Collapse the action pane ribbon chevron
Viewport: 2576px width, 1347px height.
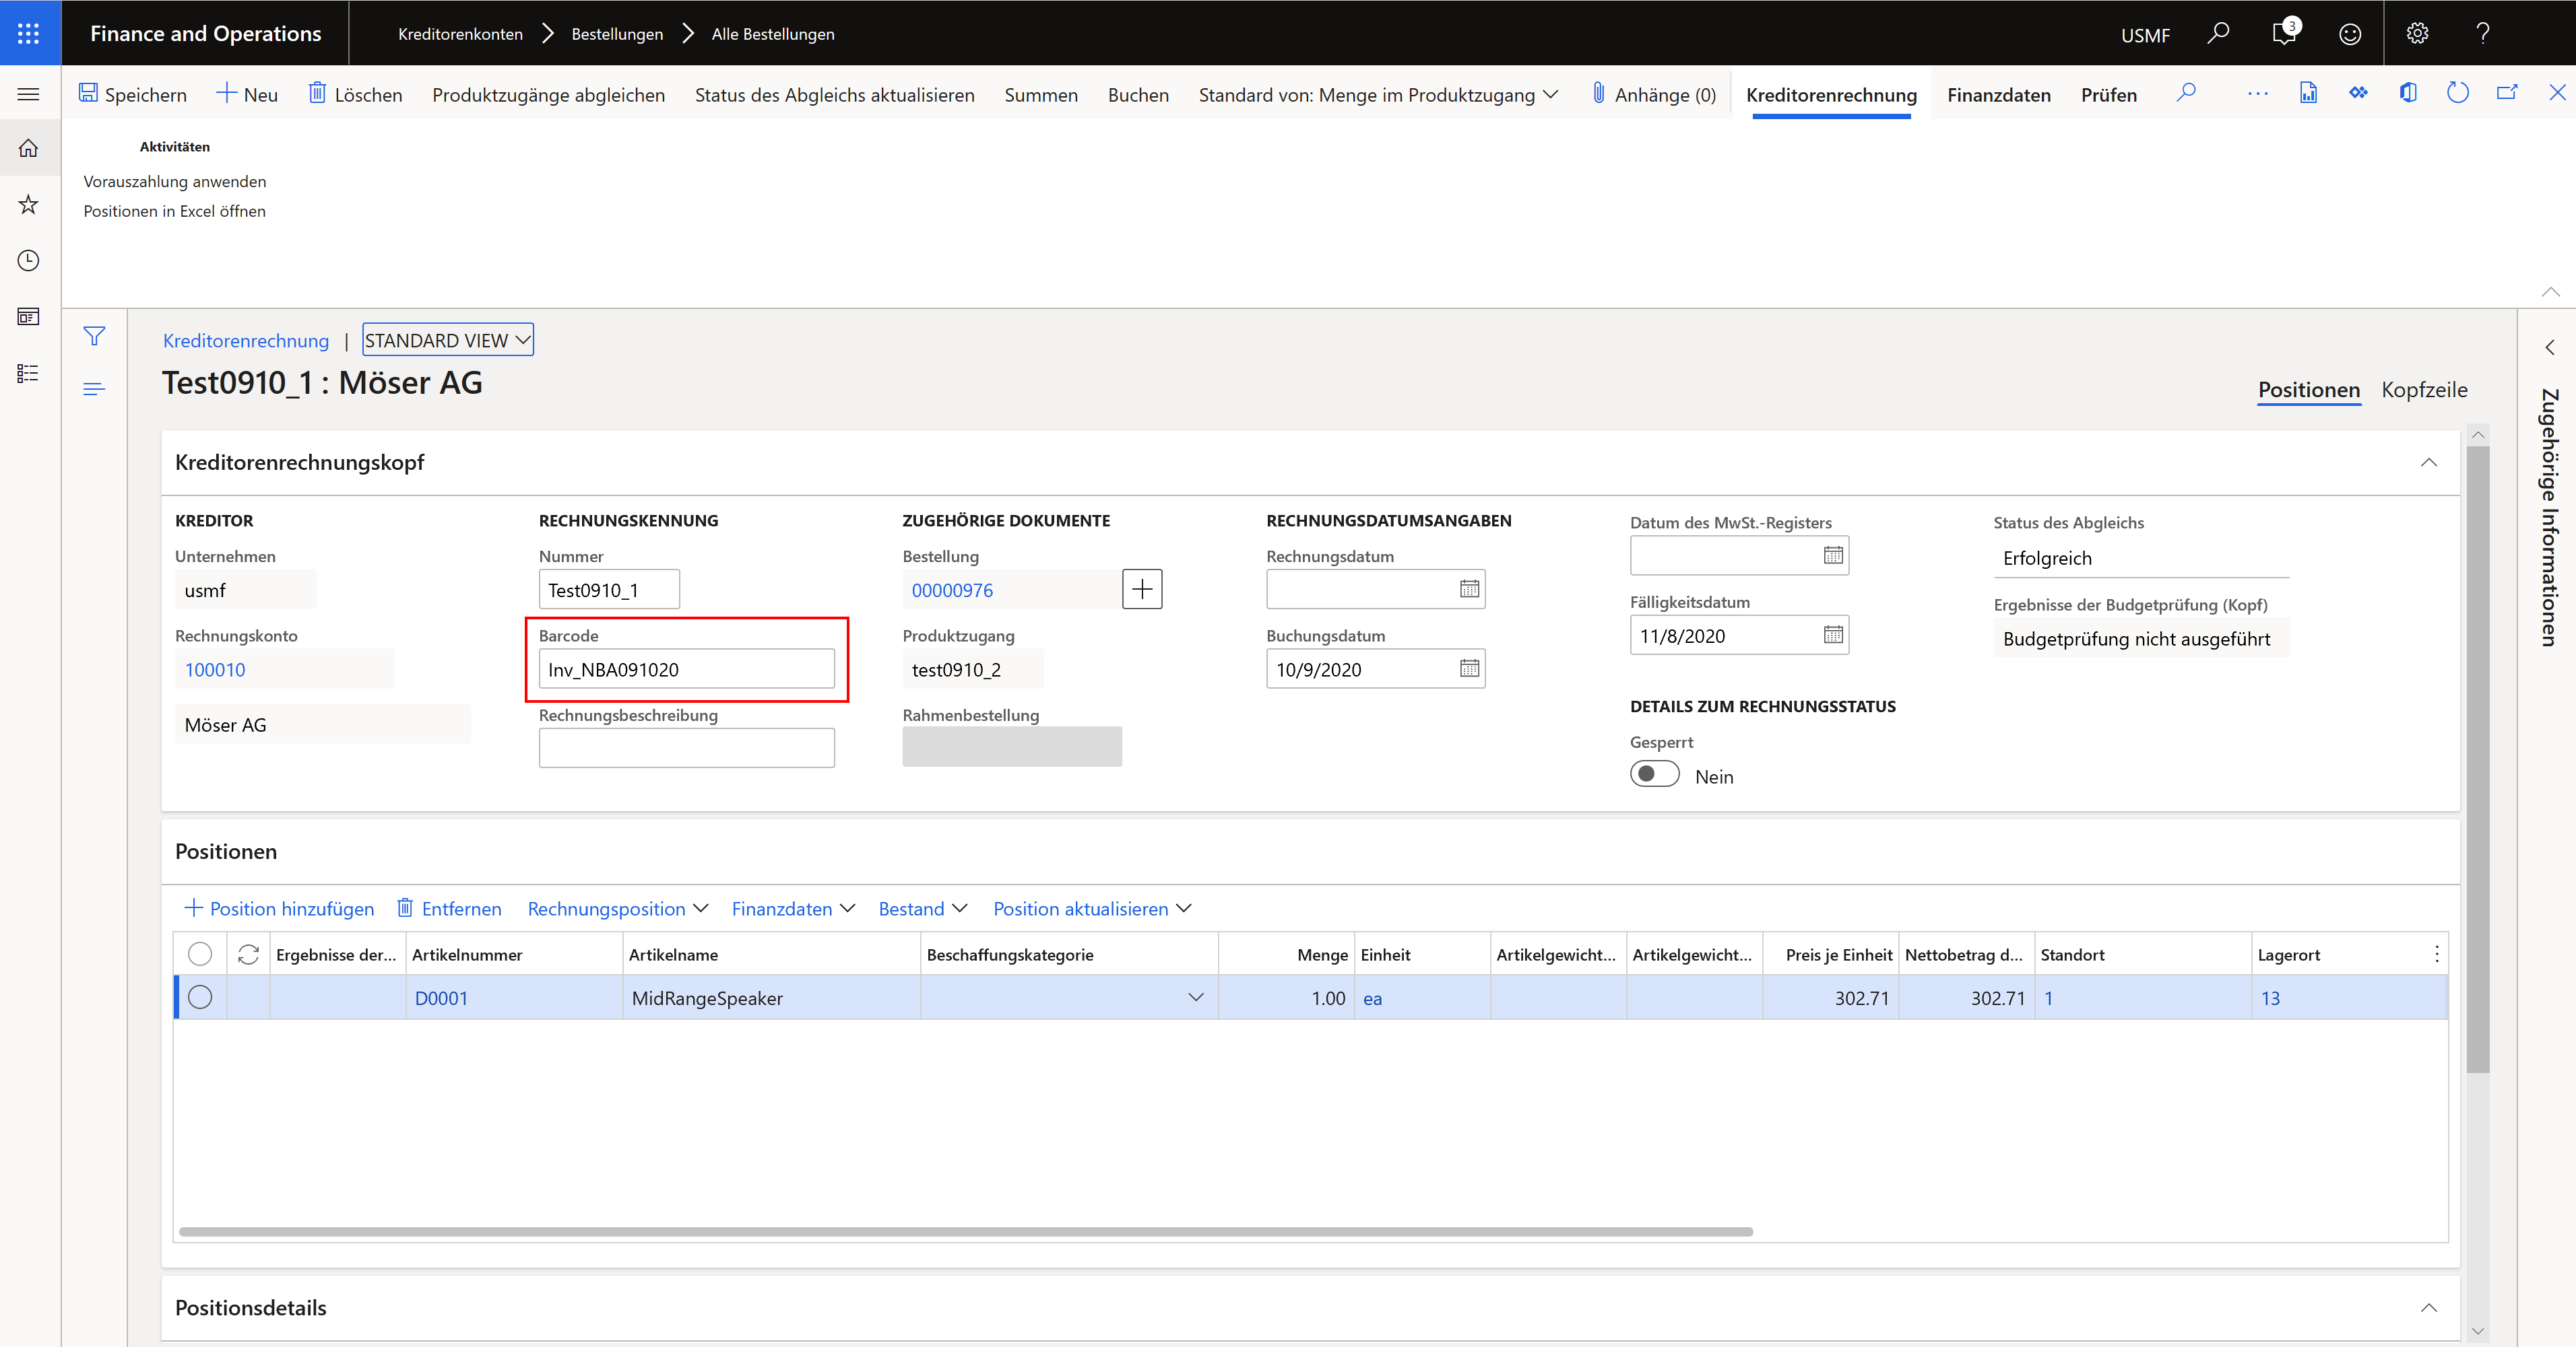(2550, 291)
